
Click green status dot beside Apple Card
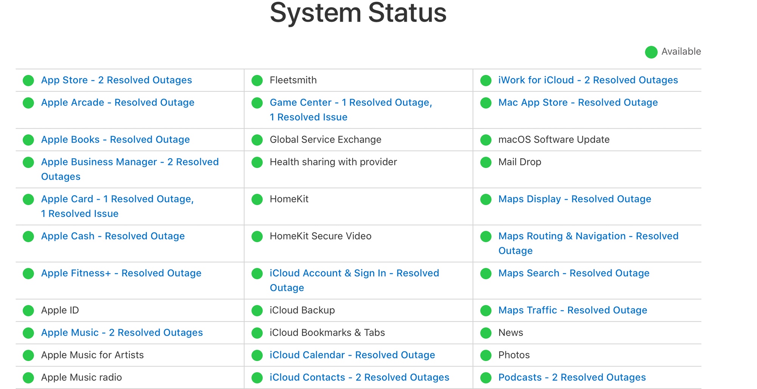[28, 199]
